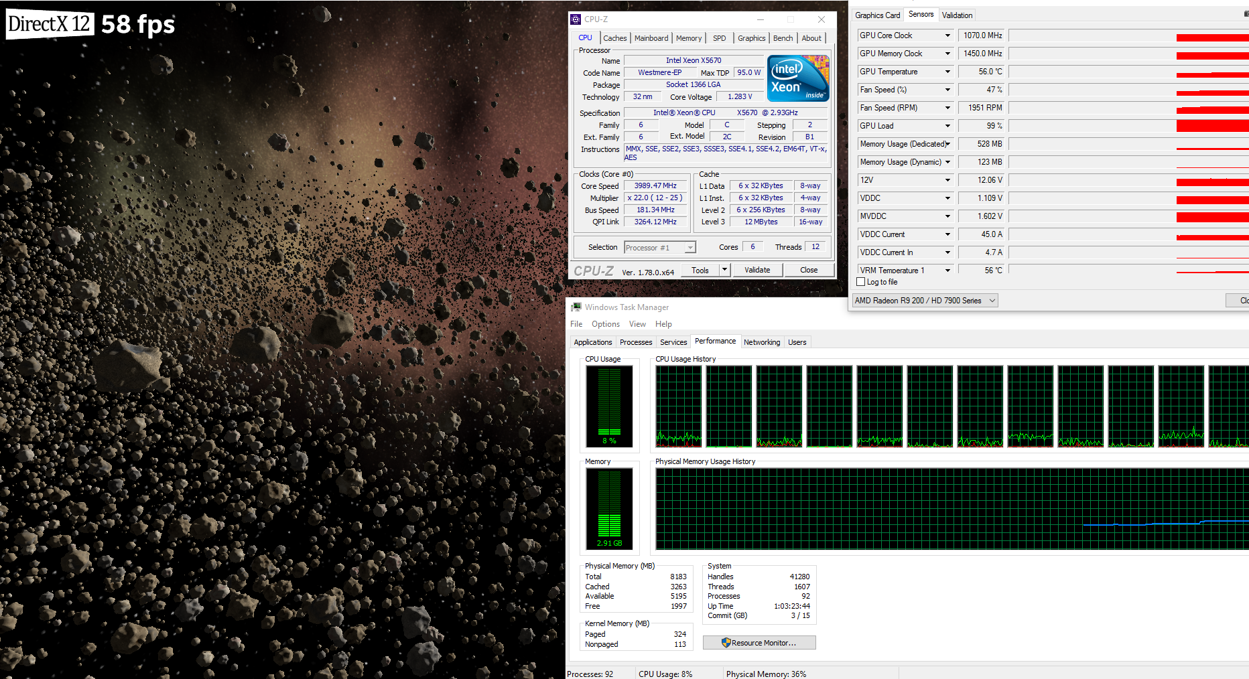Switch to the Users tab in Task Manager
Screen dimensions: 1249x679
(797, 342)
